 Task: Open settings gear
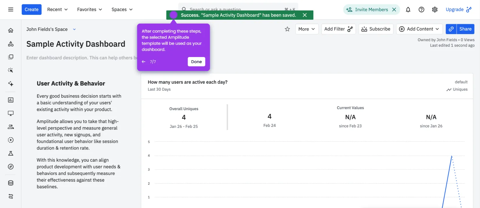tap(435, 10)
